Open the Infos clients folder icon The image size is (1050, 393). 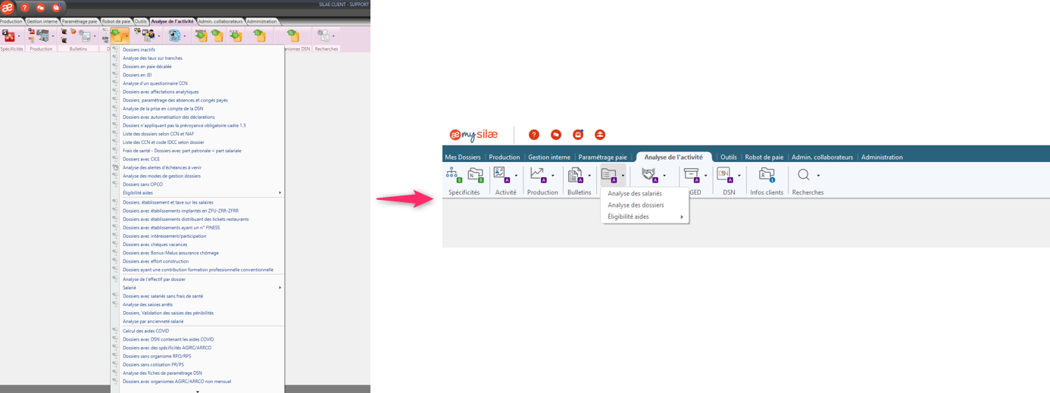click(767, 175)
